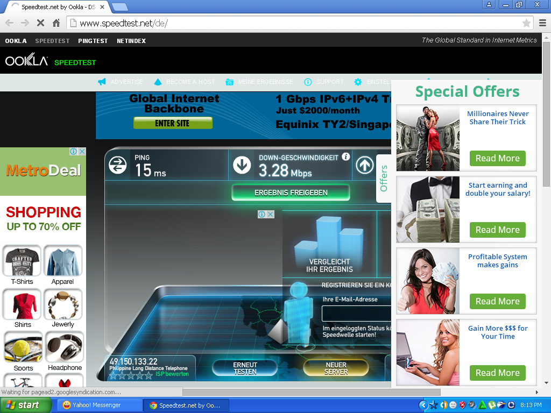Click the Ergebnis Freigeben button

[291, 193]
